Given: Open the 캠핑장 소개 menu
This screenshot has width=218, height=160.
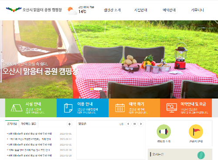Looking at the screenshot, I should point(112,10).
